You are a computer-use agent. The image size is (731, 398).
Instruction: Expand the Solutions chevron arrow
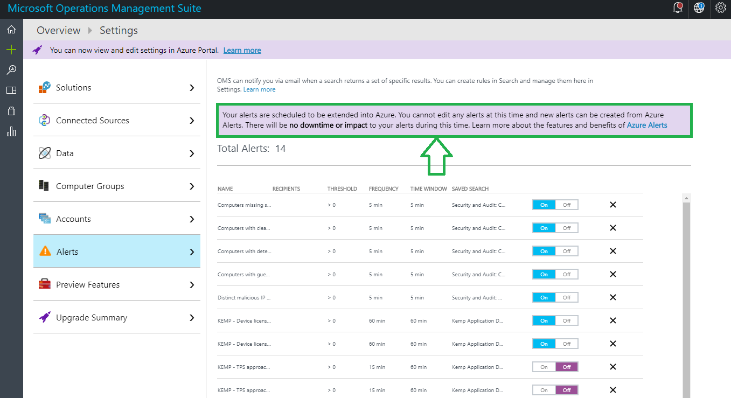pyautogui.click(x=192, y=87)
